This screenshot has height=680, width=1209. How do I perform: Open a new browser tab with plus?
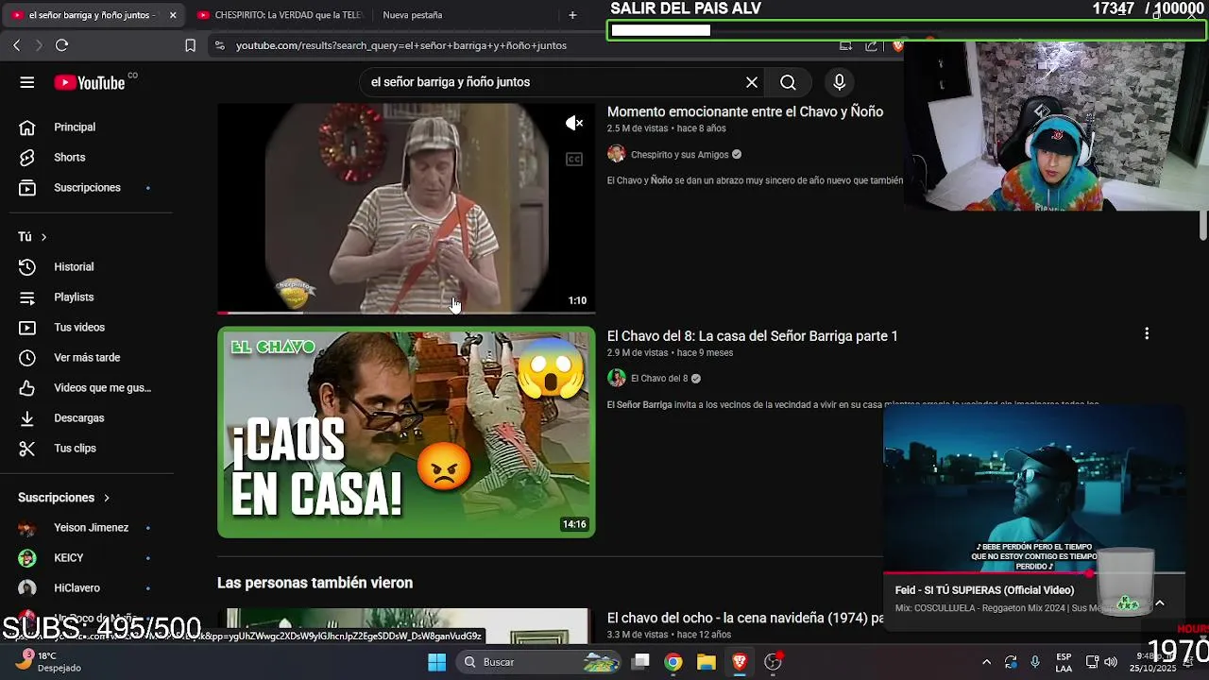[572, 15]
